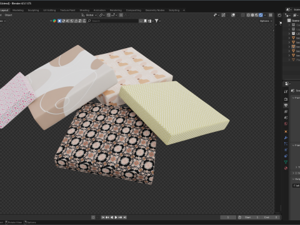Open the Object menu in viewport header
This screenshot has width=300, height=225.
pyautogui.click(x=9, y=15)
